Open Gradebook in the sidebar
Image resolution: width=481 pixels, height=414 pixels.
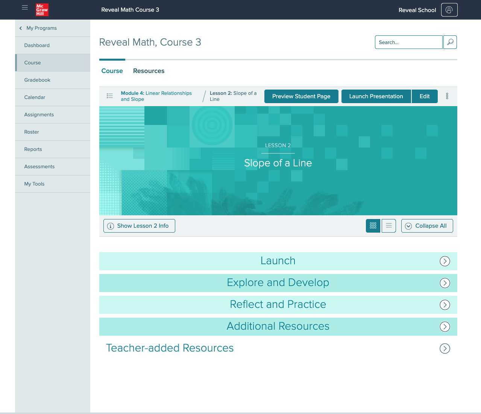[x=53, y=80]
